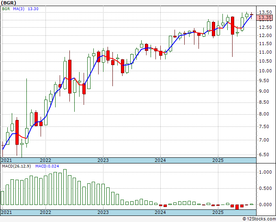Click 2024 on the MACD panel timeline
The width and height of the screenshot is (276, 222).
tap(160, 212)
